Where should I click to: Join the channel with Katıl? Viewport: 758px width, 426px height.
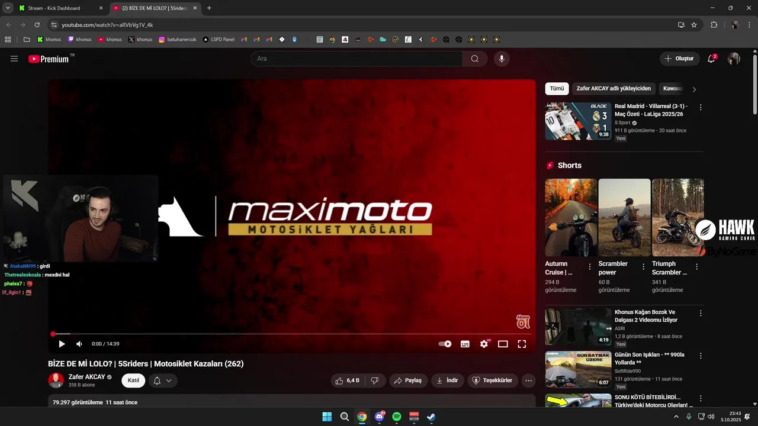133,380
